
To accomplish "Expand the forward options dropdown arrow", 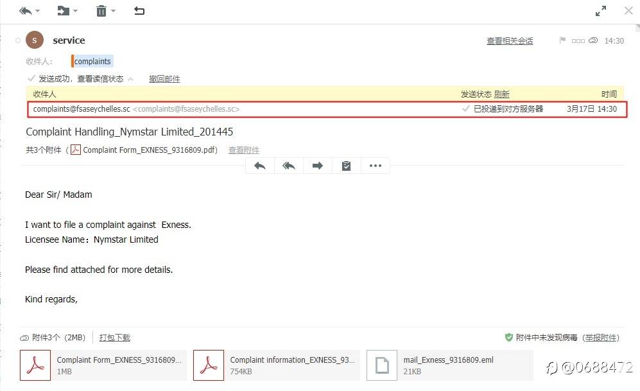I will point(75,11).
